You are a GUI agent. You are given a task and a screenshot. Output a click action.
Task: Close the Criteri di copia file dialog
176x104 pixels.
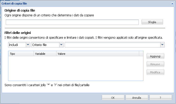[x=172, y=4]
